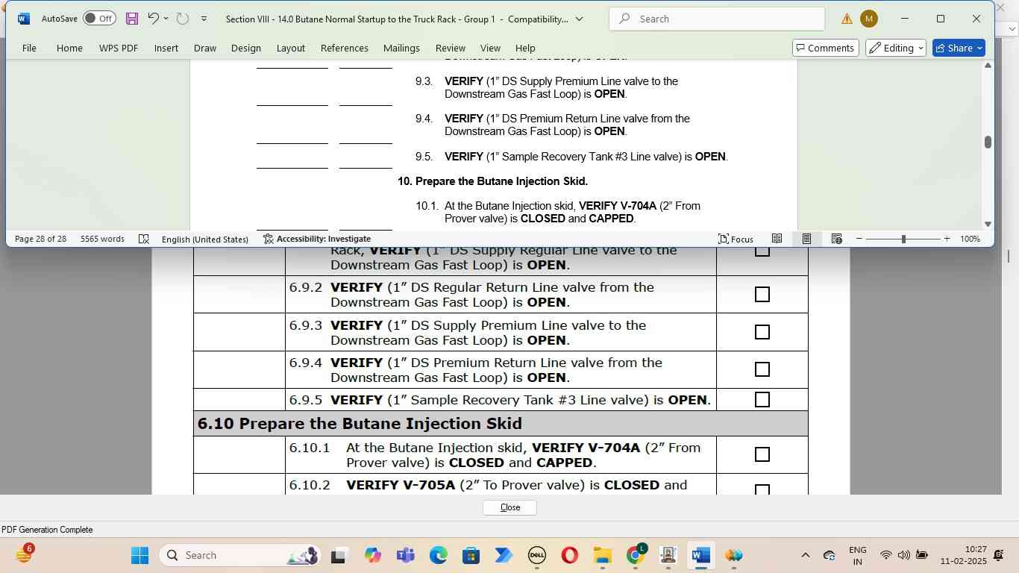Click the zoom in plus button
The height and width of the screenshot is (573, 1019).
click(x=947, y=239)
